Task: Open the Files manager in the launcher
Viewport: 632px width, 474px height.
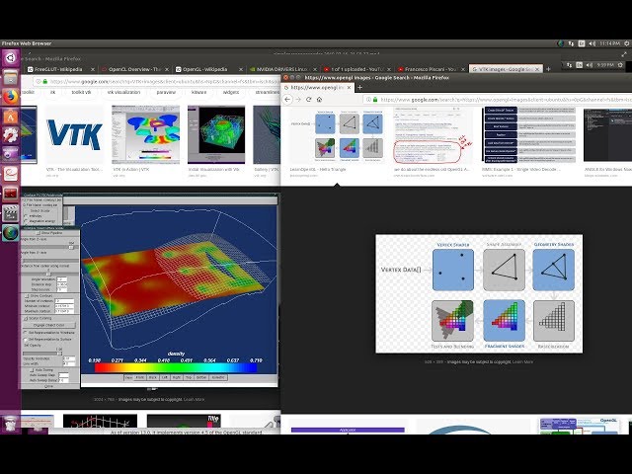Action: pyautogui.click(x=10, y=78)
